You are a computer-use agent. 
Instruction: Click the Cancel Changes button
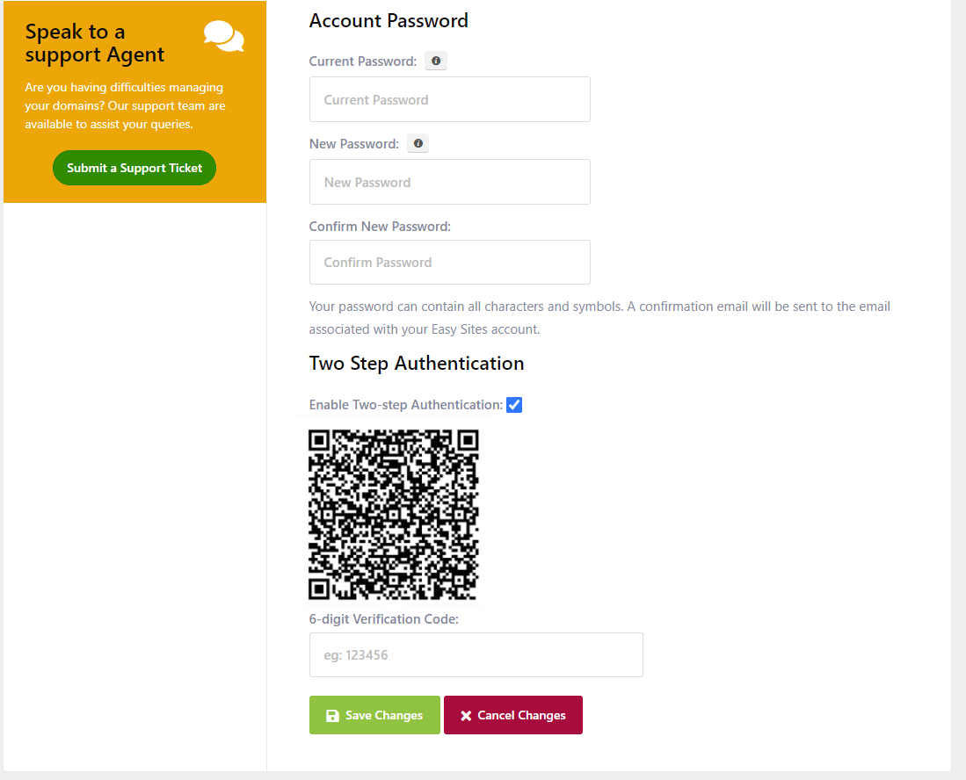(513, 715)
